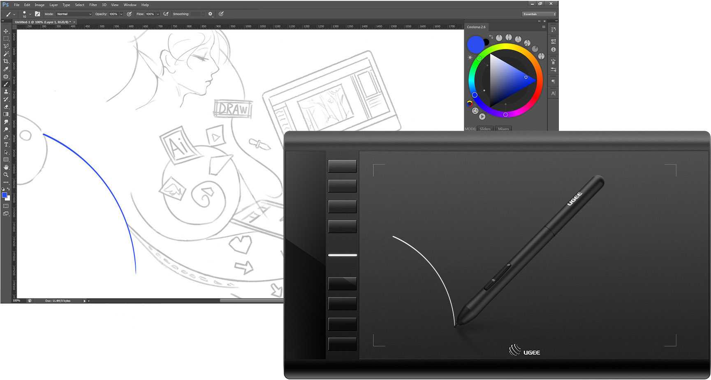The width and height of the screenshot is (711, 380).
Task: Select the Crop tool
Action: click(6, 61)
